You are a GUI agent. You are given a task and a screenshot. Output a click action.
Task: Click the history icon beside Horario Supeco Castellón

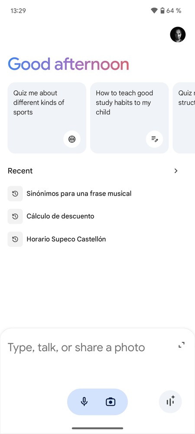pyautogui.click(x=15, y=239)
